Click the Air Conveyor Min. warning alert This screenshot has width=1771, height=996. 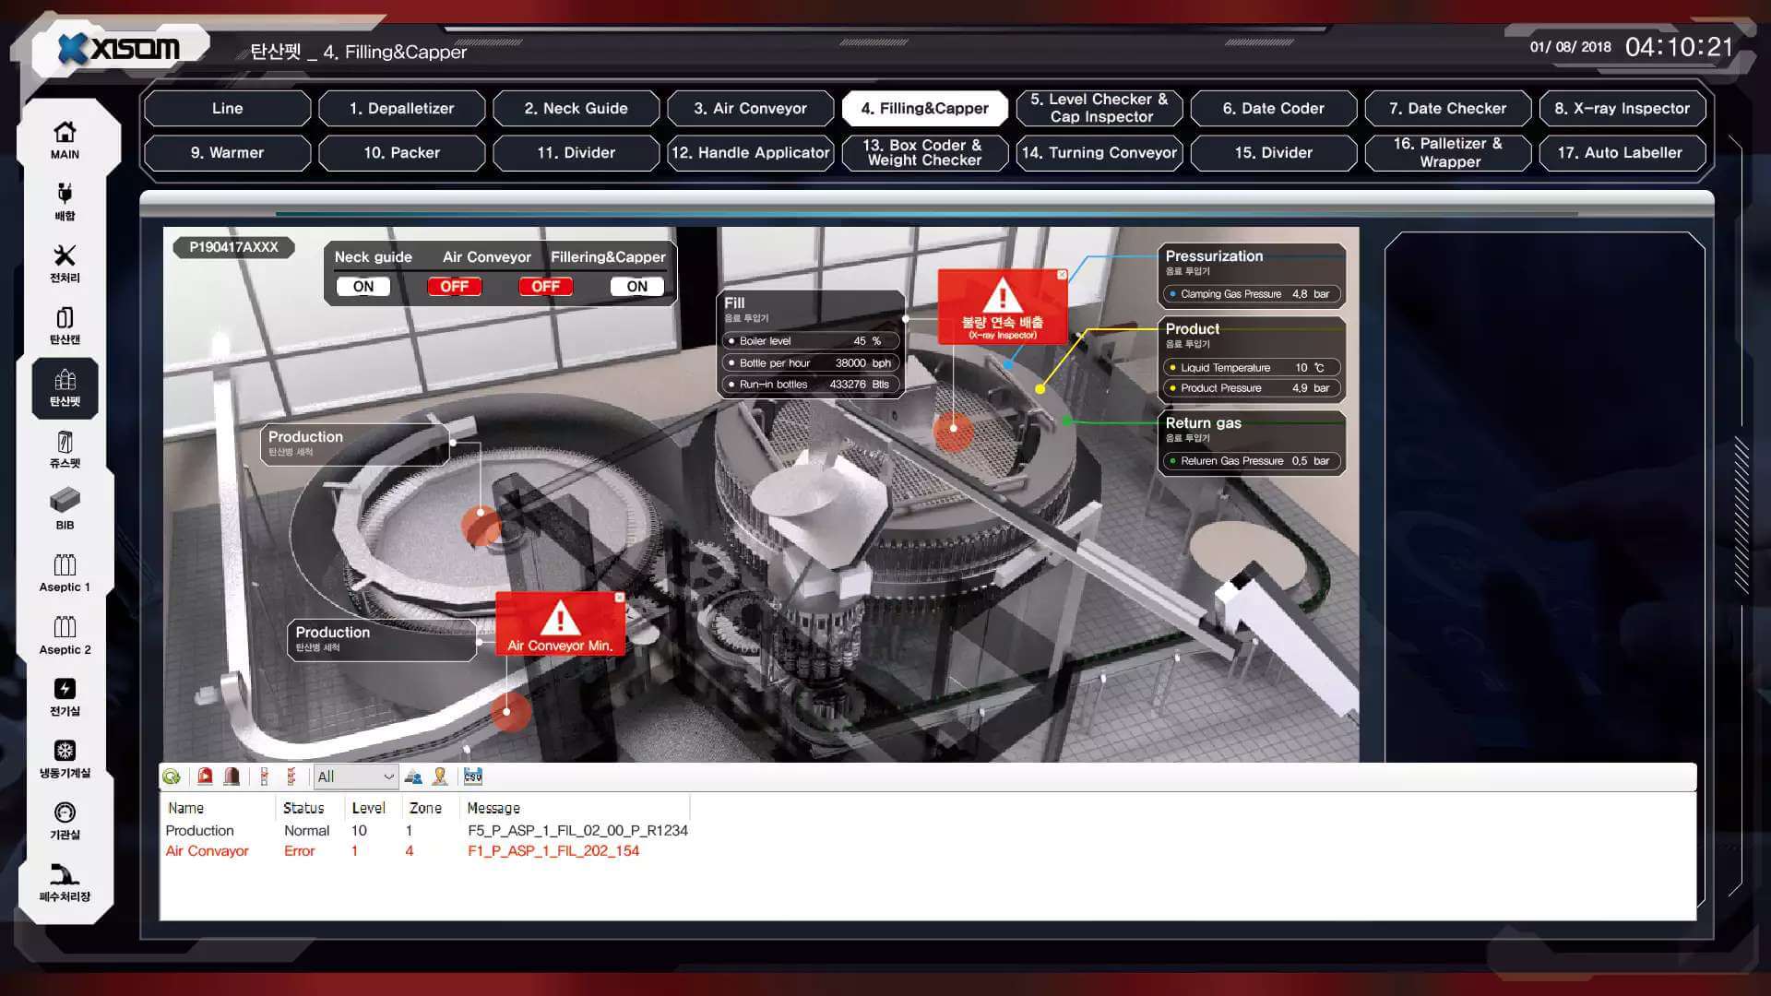coord(560,624)
